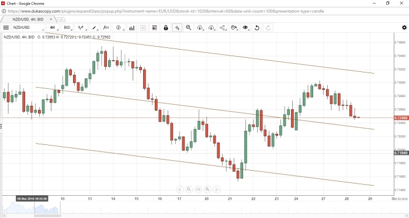Click the cloud upload icon
This screenshot has width=409, height=218.
coord(200,27)
